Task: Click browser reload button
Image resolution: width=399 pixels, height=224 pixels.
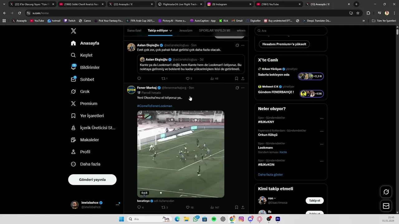Action: (19, 13)
